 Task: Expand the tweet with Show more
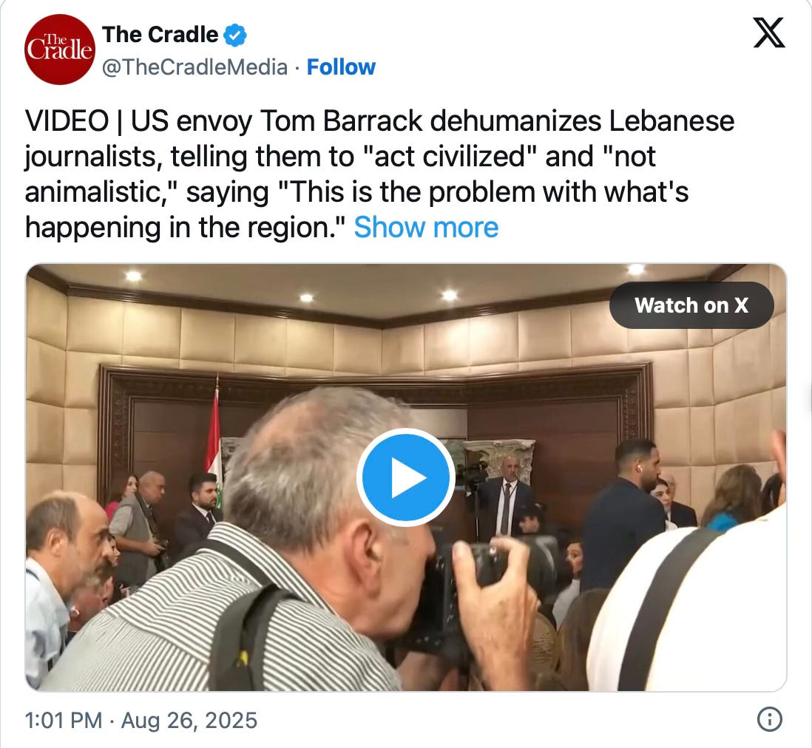pyautogui.click(x=426, y=227)
